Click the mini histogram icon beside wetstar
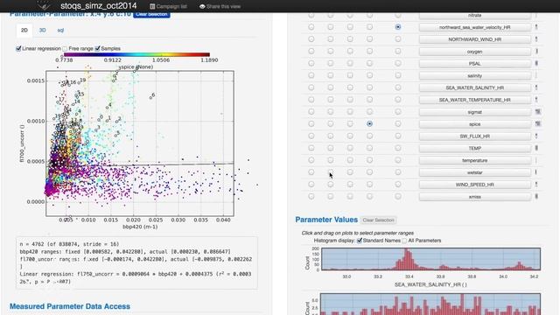 (535, 172)
